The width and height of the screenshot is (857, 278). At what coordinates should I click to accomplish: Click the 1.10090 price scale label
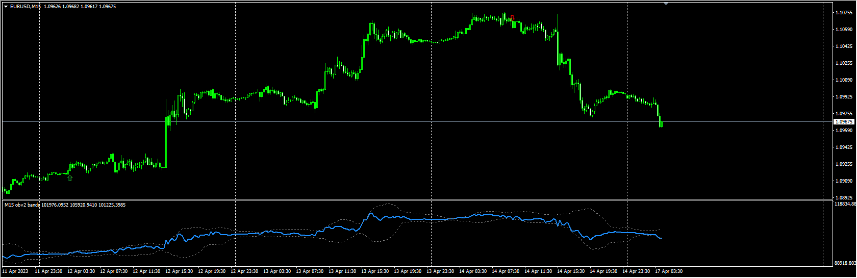844,80
